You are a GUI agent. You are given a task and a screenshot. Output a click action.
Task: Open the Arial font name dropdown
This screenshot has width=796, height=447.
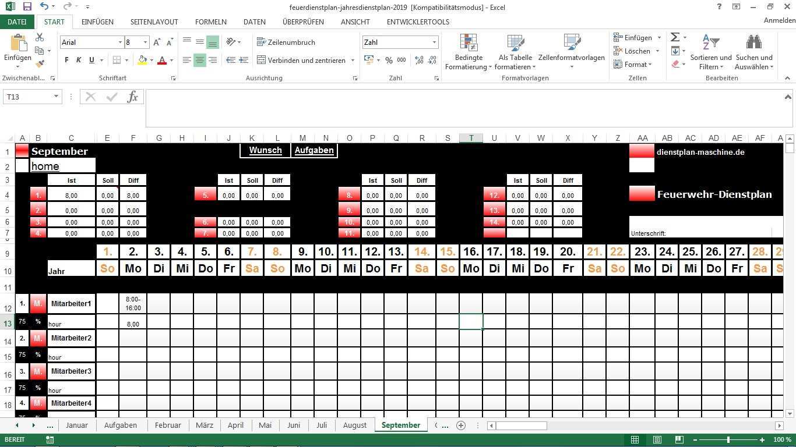click(120, 42)
